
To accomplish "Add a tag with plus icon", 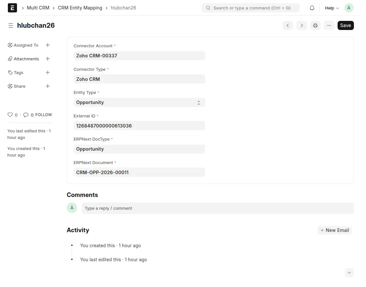I will (x=48, y=72).
